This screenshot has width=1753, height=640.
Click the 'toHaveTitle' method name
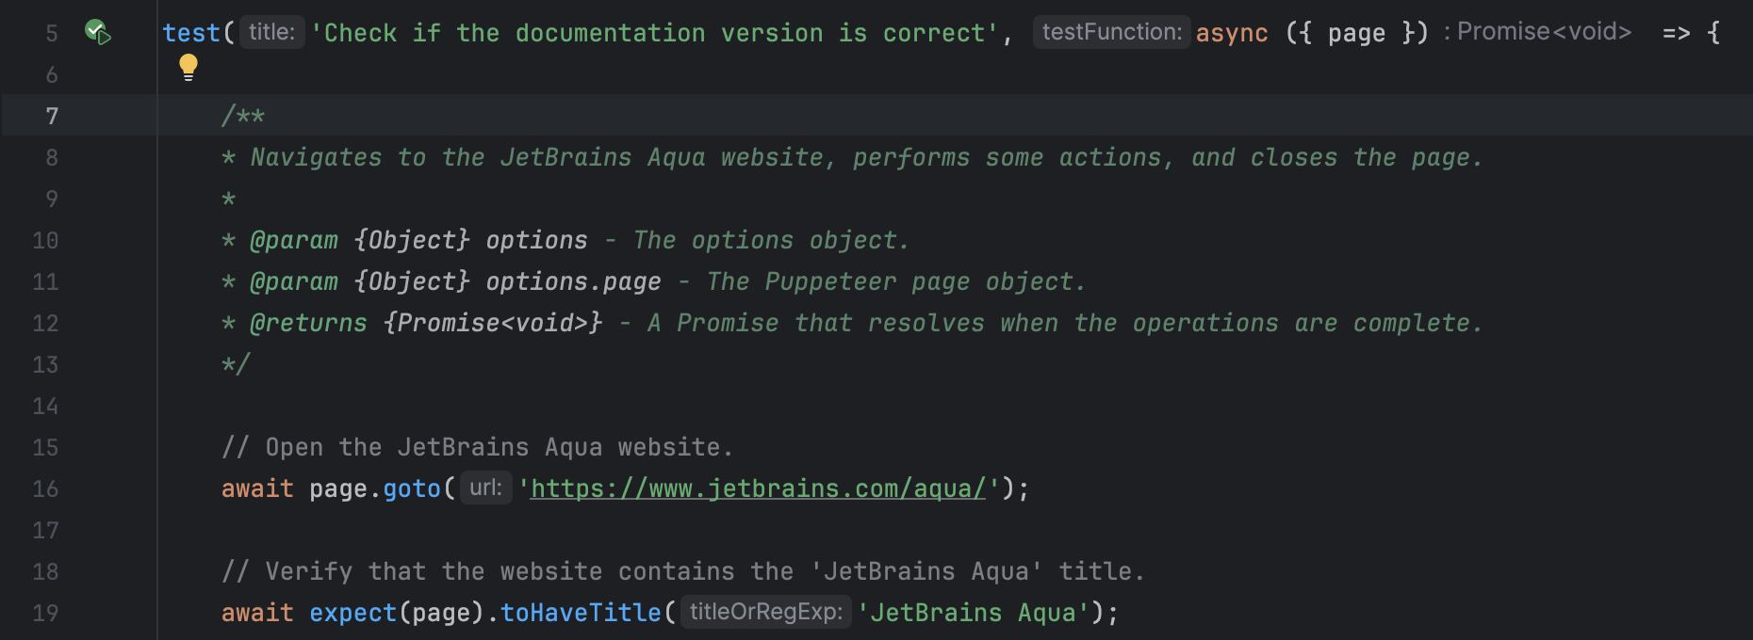pyautogui.click(x=581, y=613)
